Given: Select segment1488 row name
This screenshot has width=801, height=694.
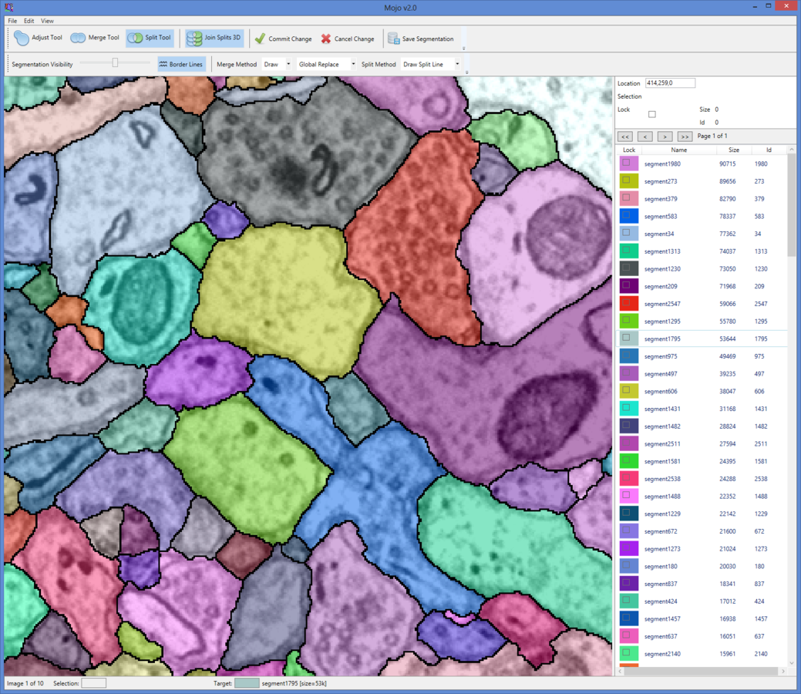Looking at the screenshot, I should point(662,497).
